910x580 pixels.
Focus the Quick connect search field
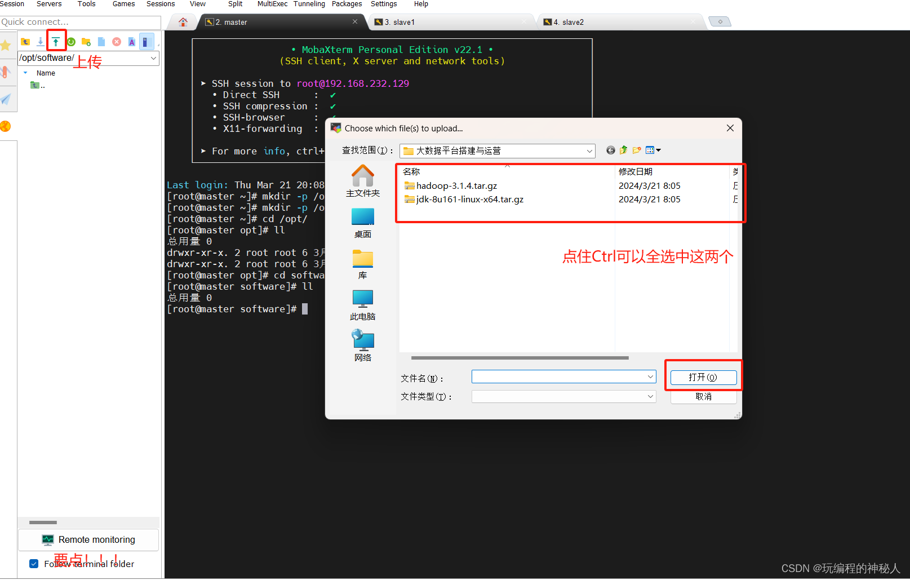[81, 22]
